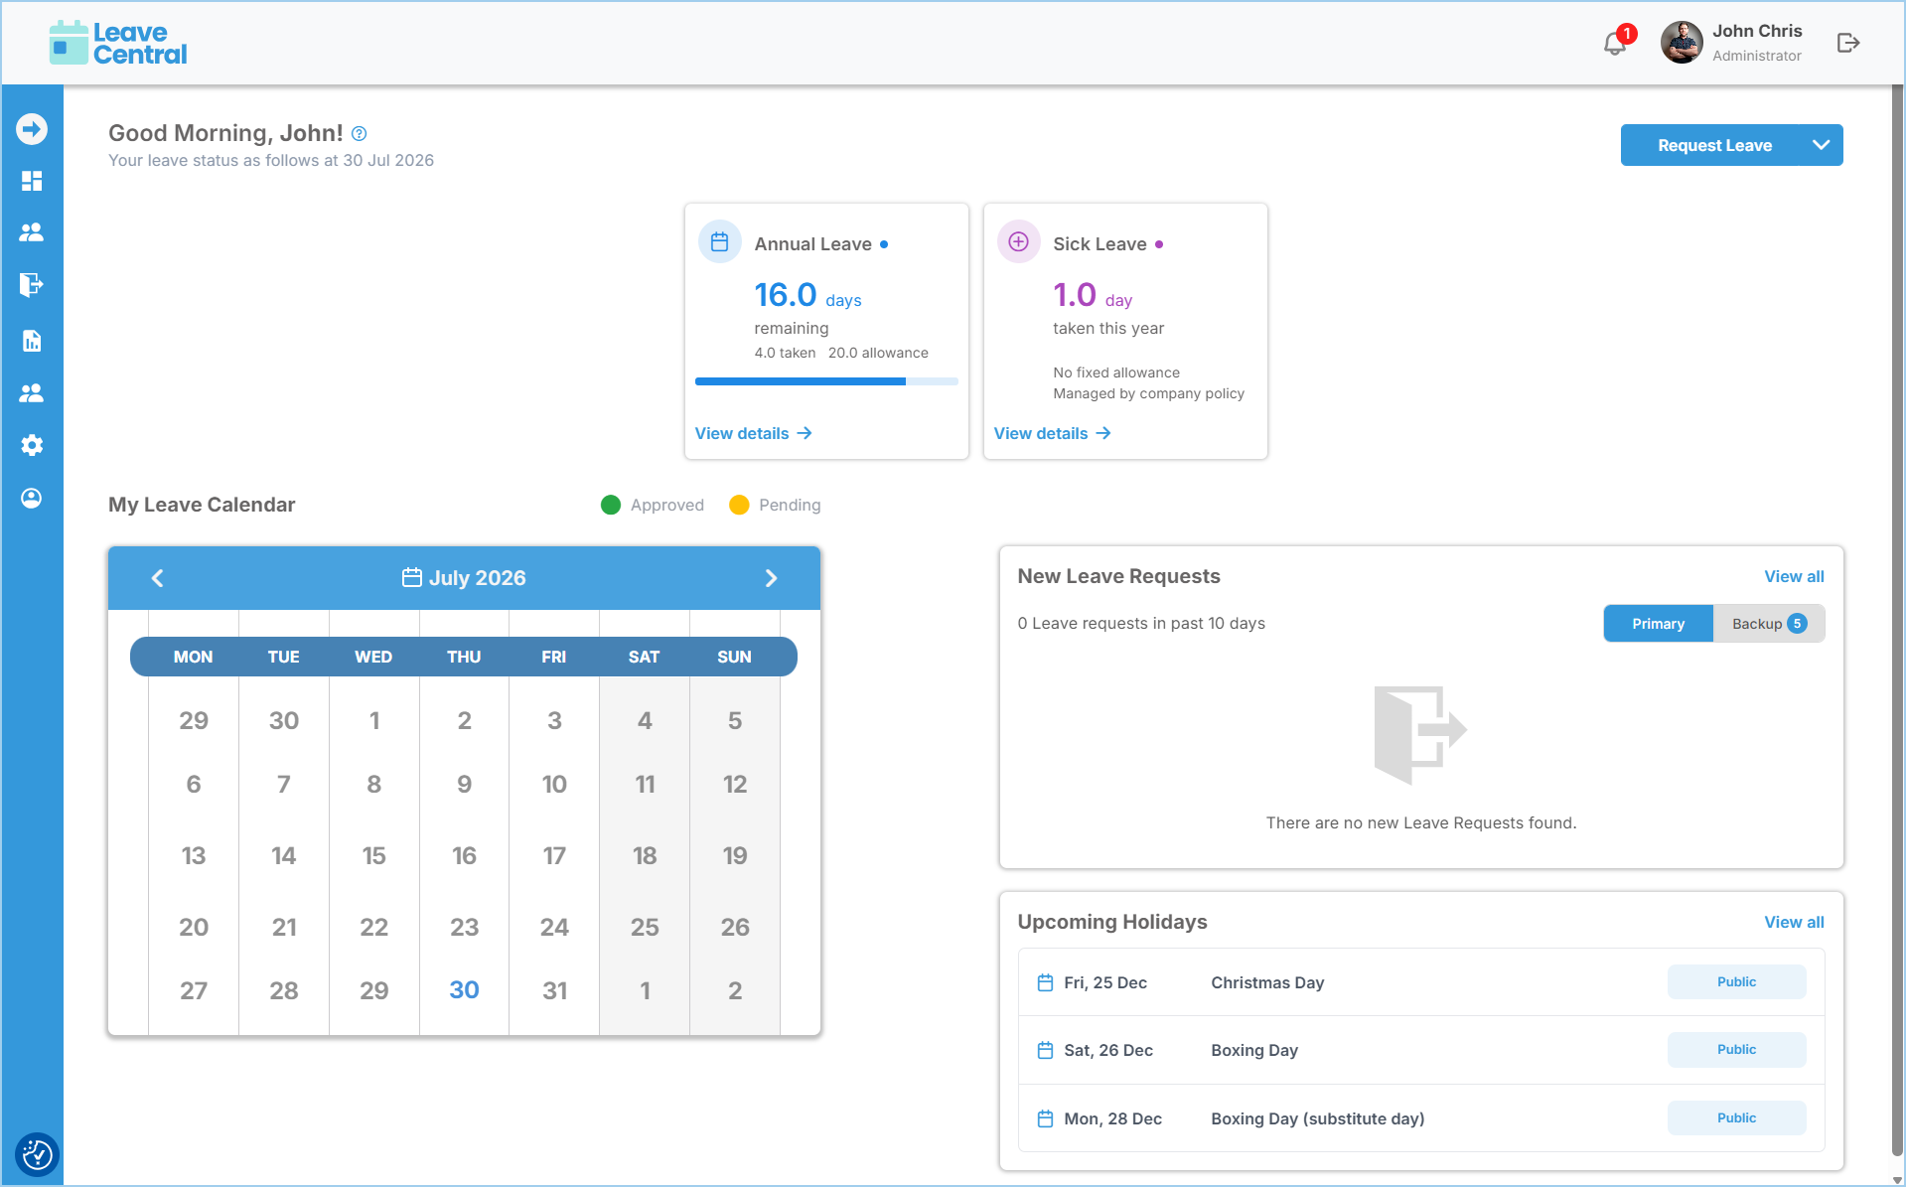Open the notifications bell
This screenshot has height=1187, width=1906.
pyautogui.click(x=1615, y=43)
